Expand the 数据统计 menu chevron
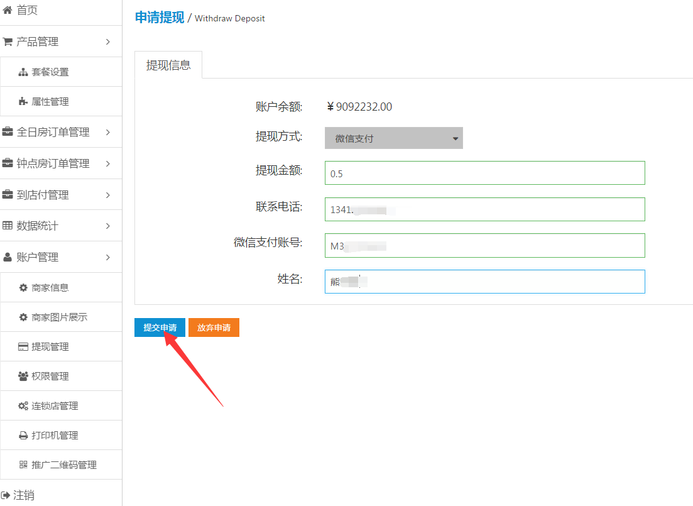The image size is (693, 506). pos(108,226)
